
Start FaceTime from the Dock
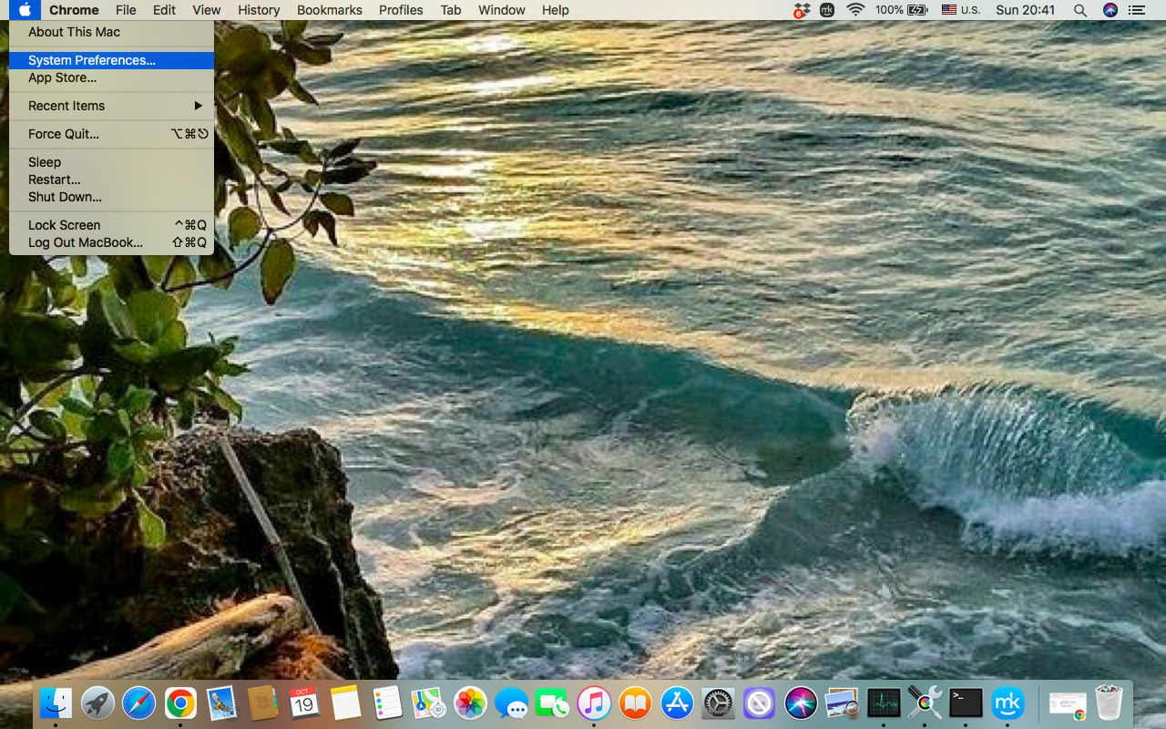552,703
